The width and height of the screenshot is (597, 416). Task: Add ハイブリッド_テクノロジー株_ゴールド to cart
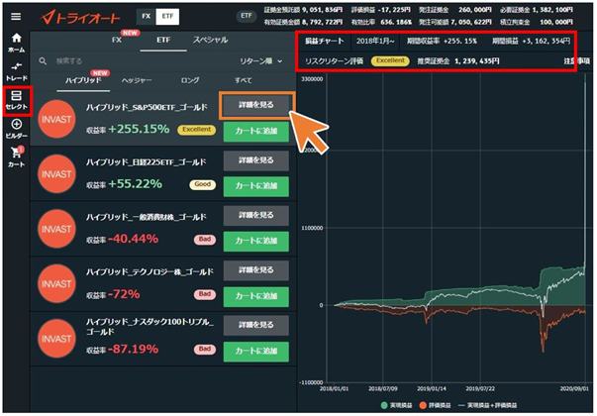click(255, 296)
